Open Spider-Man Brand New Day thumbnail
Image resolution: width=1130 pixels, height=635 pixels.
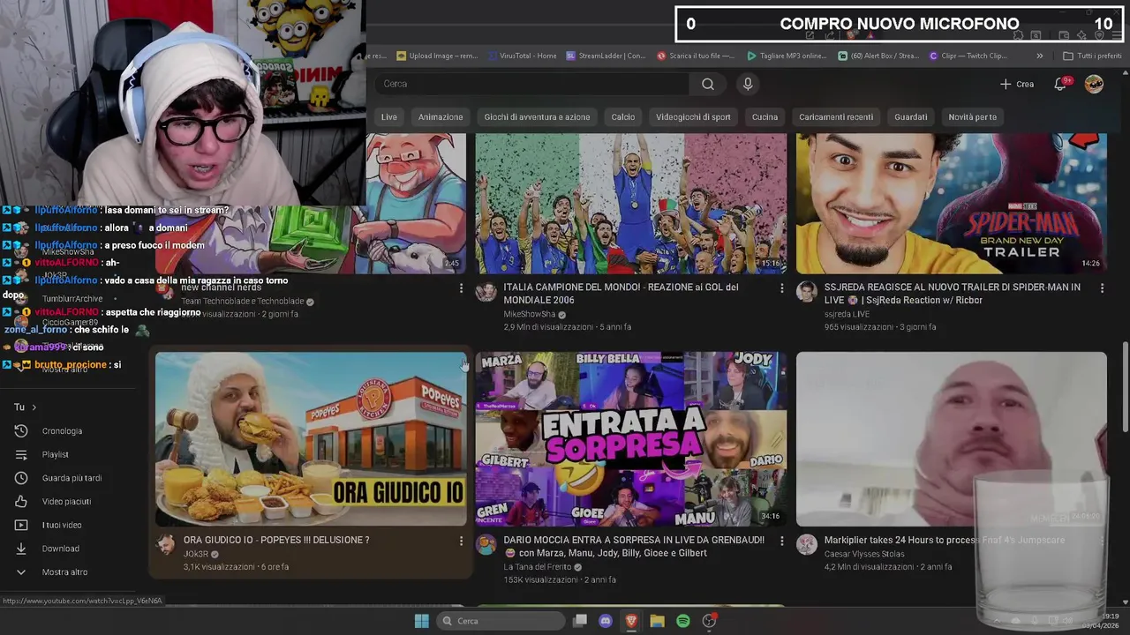pos(951,204)
